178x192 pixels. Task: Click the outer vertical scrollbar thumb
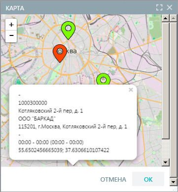[174, 99]
